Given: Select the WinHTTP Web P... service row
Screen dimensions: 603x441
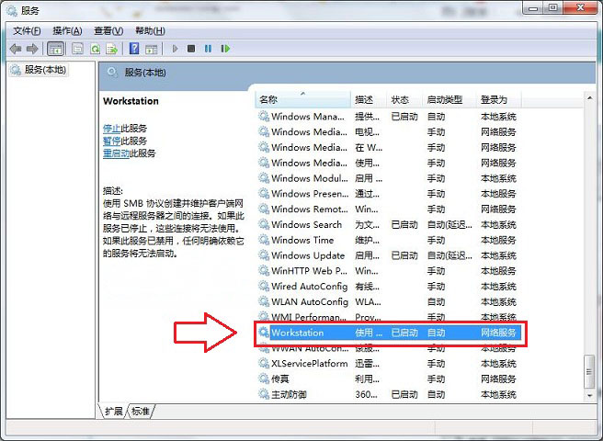Looking at the screenshot, I should [389, 271].
